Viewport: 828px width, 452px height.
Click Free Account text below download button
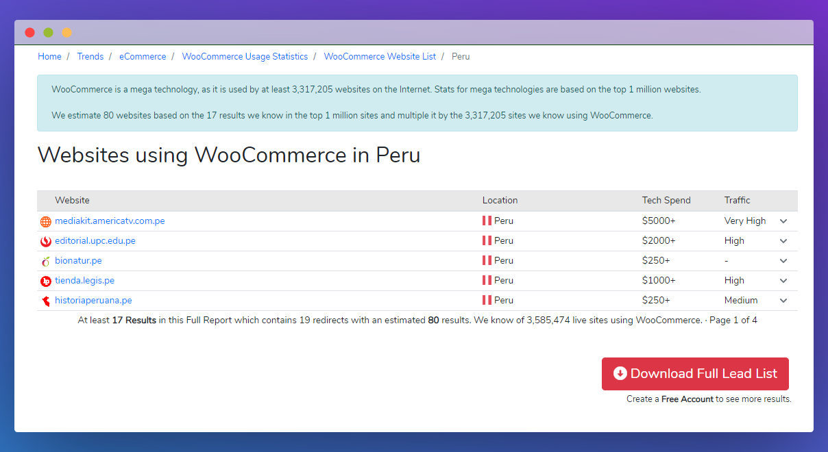[687, 399]
